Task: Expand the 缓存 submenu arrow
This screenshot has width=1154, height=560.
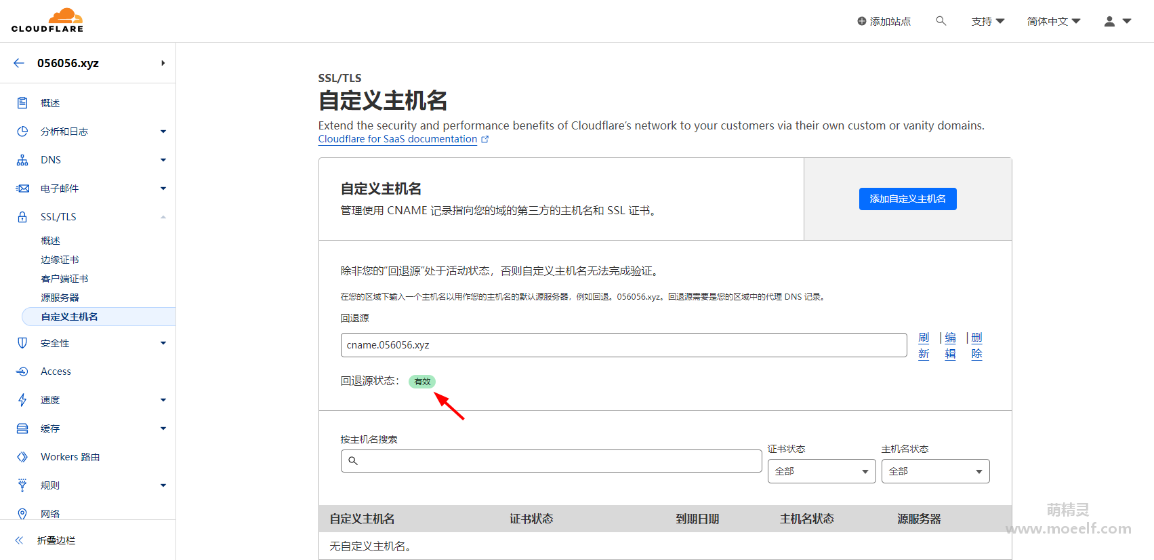Action: click(163, 428)
